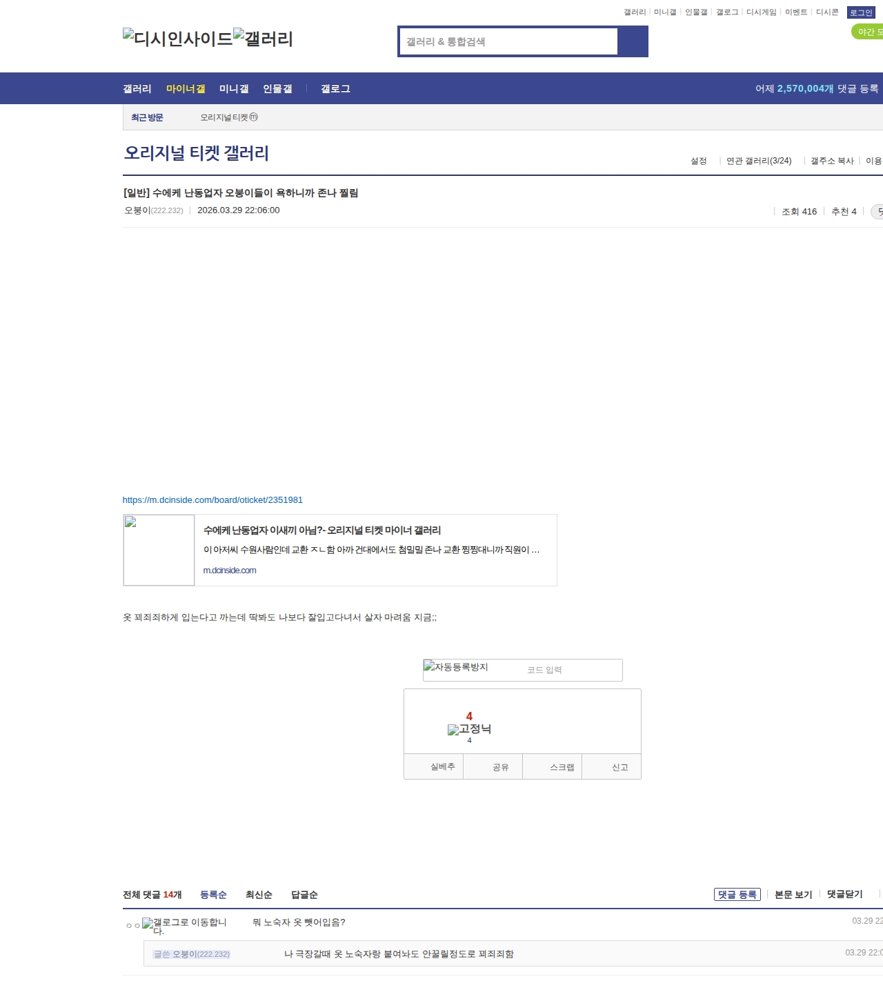This screenshot has width=883, height=981.
Task: Open 이벤트 top link
Action: (x=796, y=12)
